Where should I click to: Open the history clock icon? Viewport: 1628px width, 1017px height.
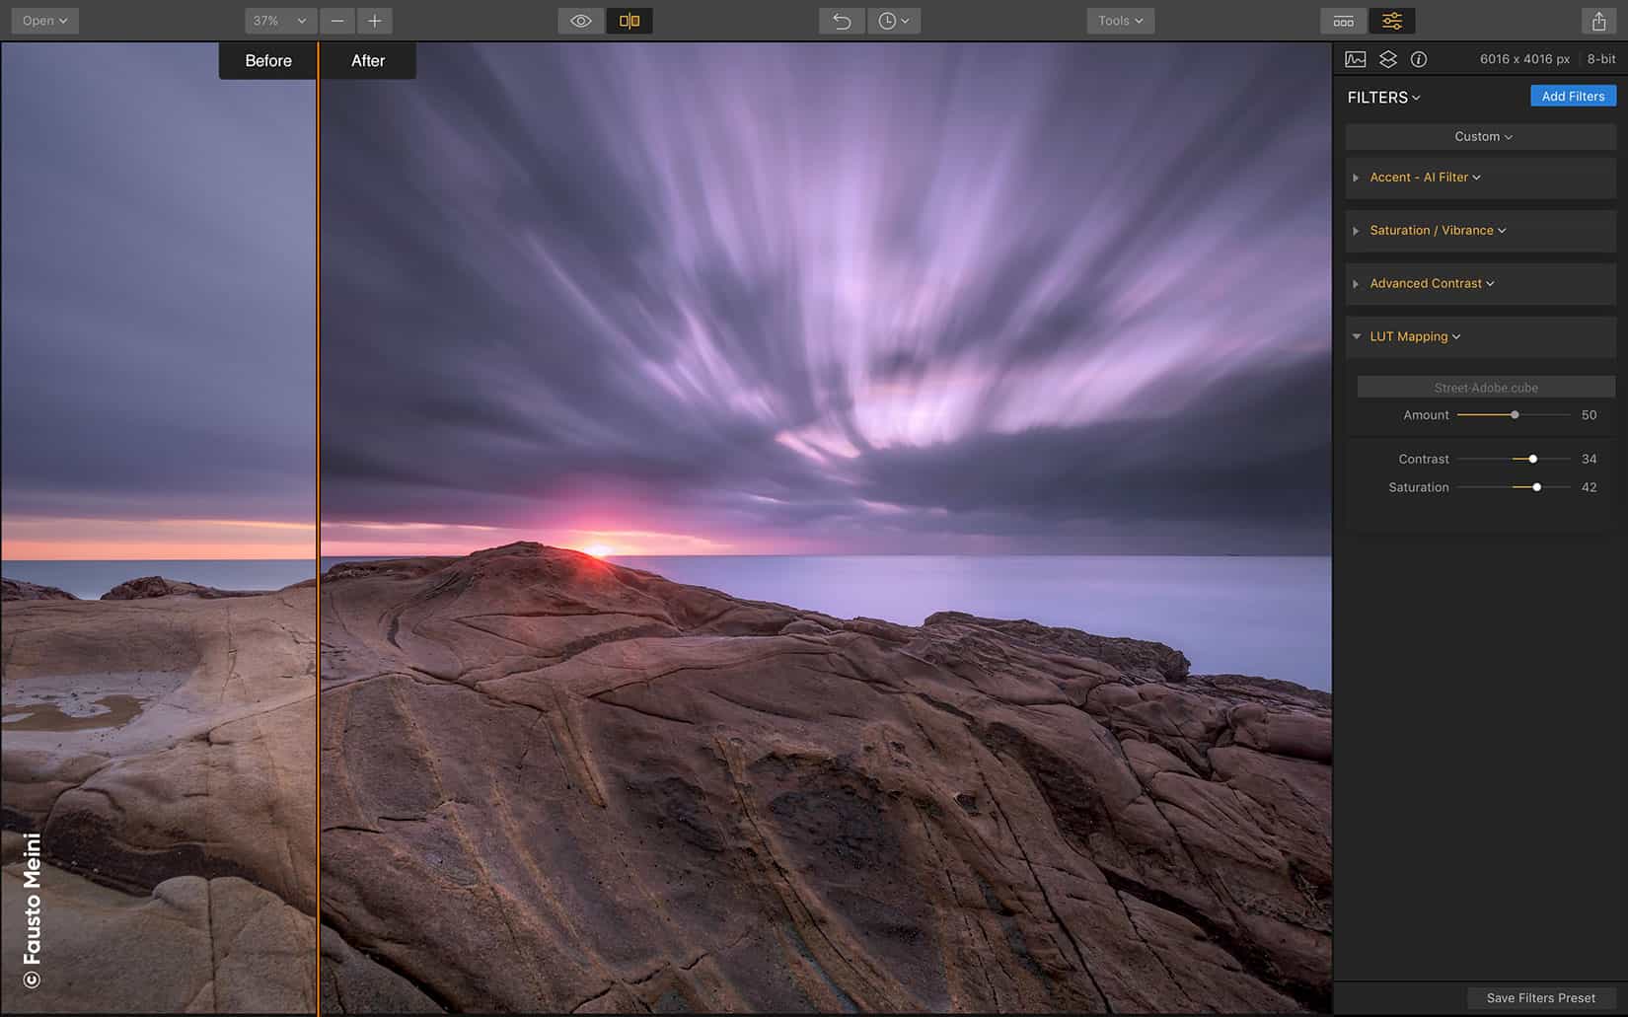pyautogui.click(x=893, y=21)
